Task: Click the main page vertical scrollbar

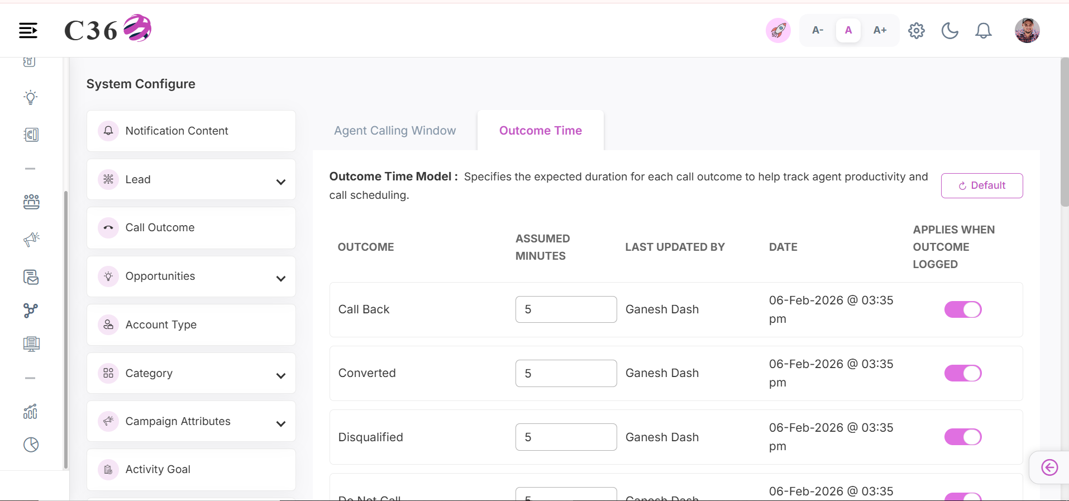Action: point(1065,132)
